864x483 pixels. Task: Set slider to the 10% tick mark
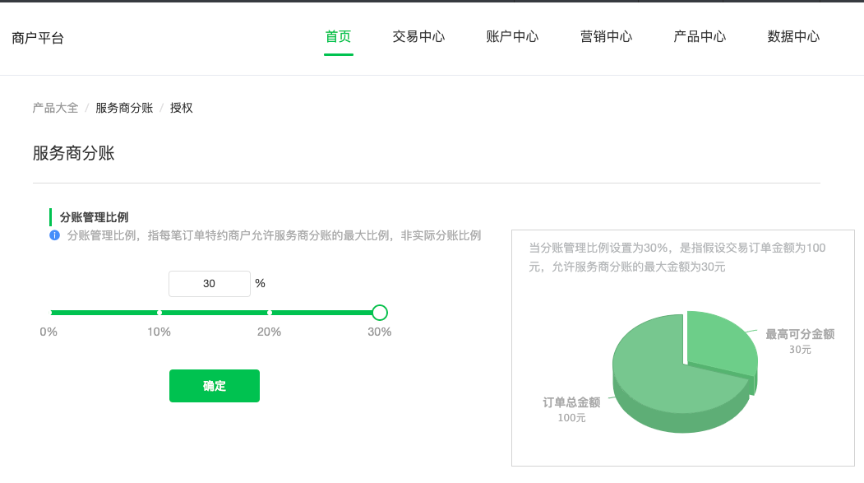pos(159,313)
